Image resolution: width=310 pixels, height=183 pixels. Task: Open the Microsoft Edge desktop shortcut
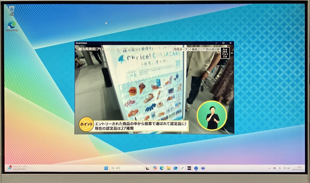point(12,26)
